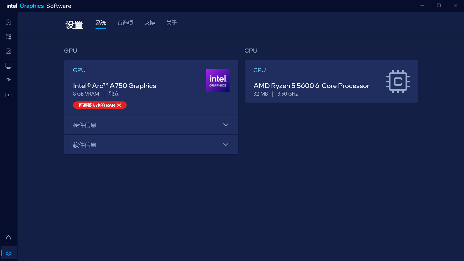Switch to the 支持 tab
The height and width of the screenshot is (261, 464).
click(150, 23)
